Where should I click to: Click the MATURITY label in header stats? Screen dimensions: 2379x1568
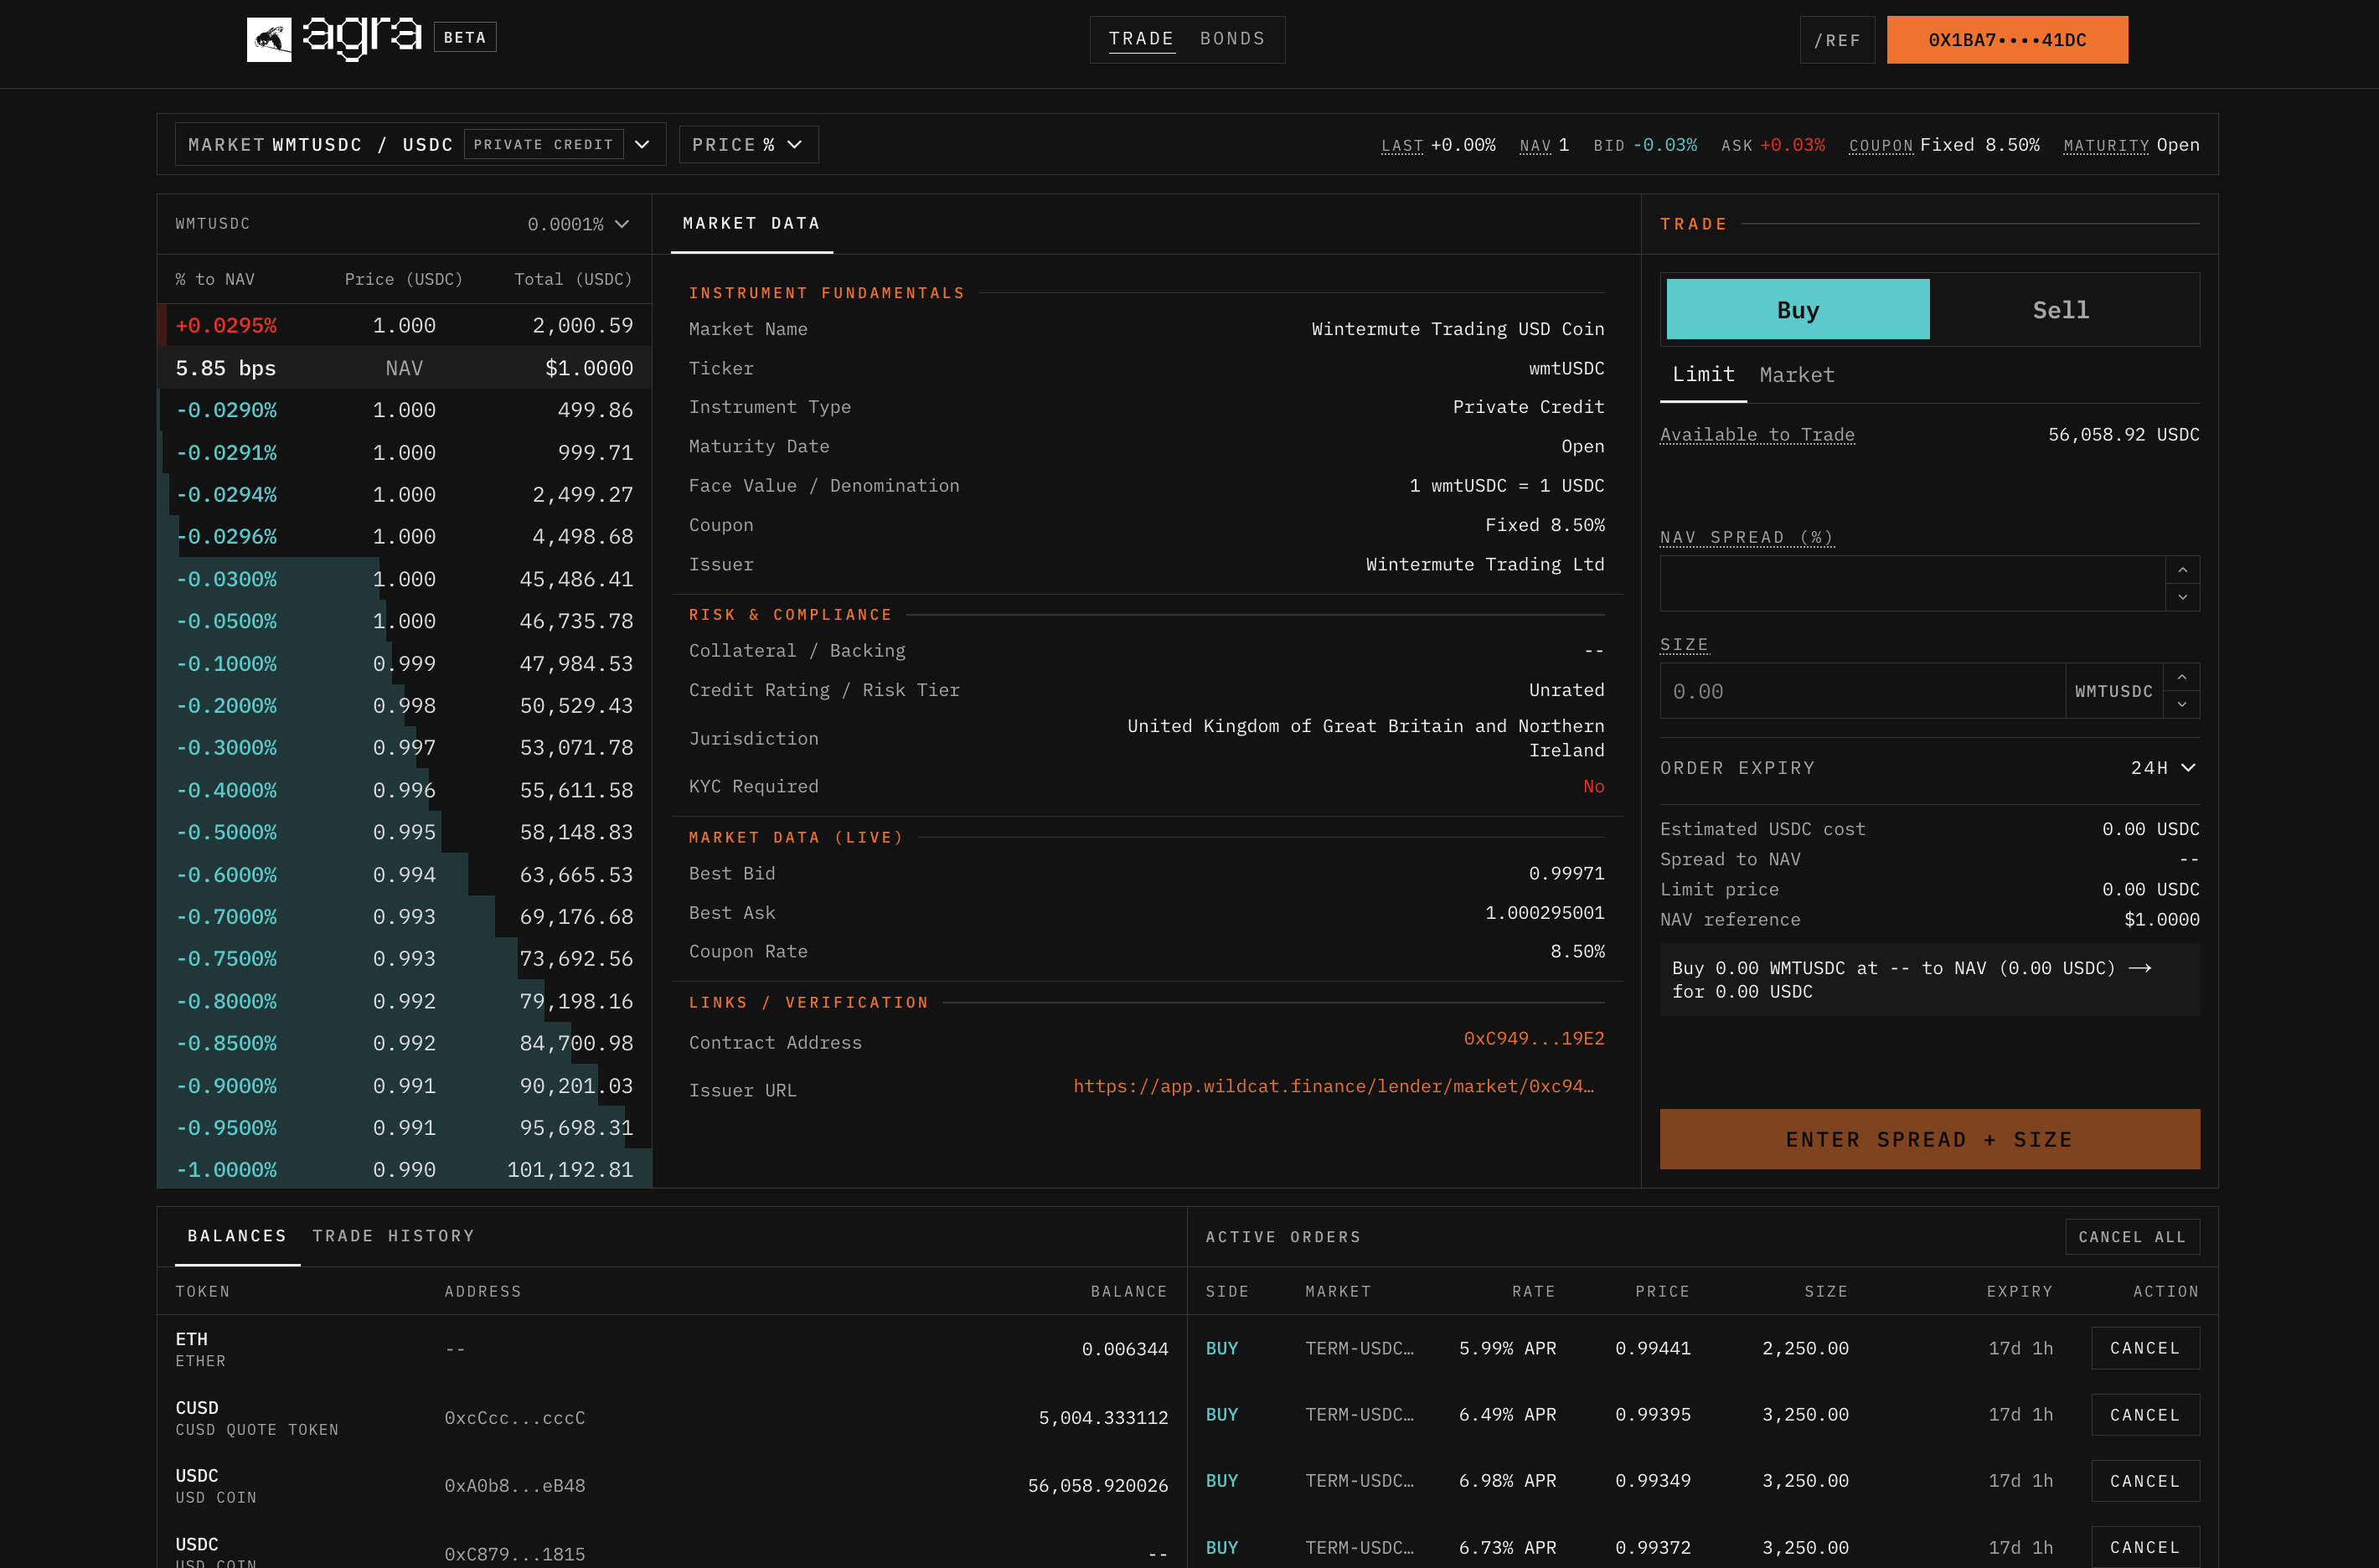2106,146
